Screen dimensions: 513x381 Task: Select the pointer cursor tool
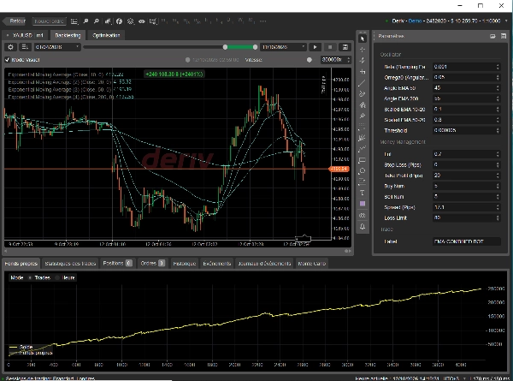[363, 39]
